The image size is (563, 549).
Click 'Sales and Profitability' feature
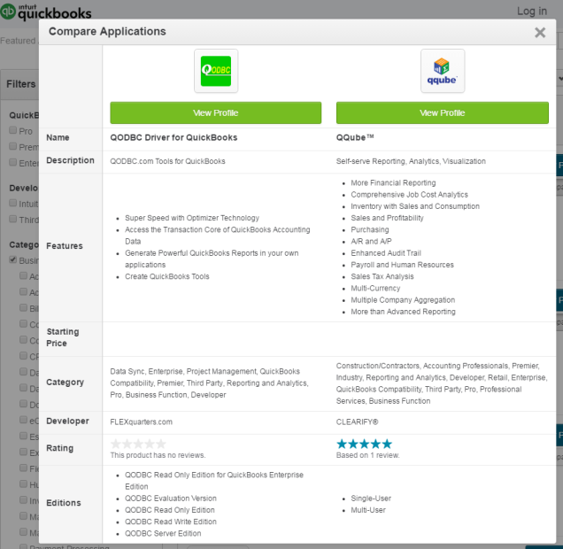(x=387, y=218)
